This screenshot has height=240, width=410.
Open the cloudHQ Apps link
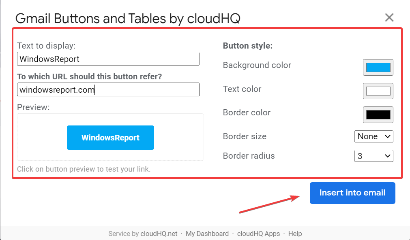pos(258,234)
